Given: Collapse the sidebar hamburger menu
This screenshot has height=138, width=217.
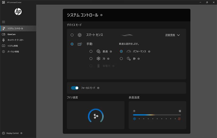Looking at the screenshot, I should pos(3,22).
